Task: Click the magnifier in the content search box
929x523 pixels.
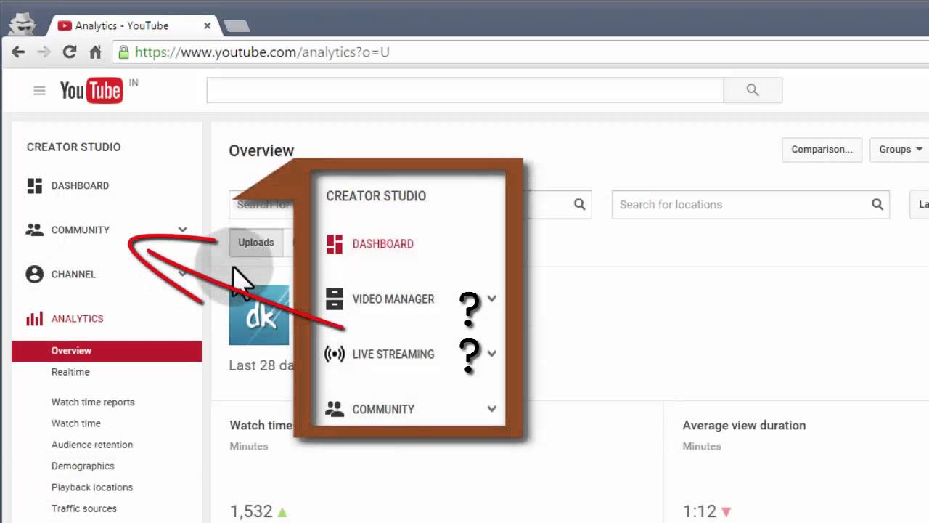Action: [x=579, y=205]
